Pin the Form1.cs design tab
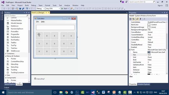 pos(46,13)
